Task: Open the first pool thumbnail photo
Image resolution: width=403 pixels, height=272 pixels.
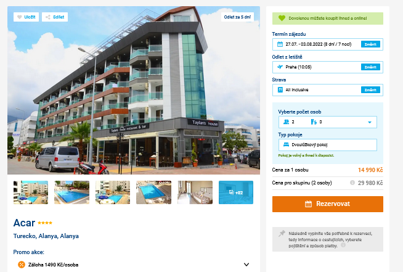Action: click(31, 192)
